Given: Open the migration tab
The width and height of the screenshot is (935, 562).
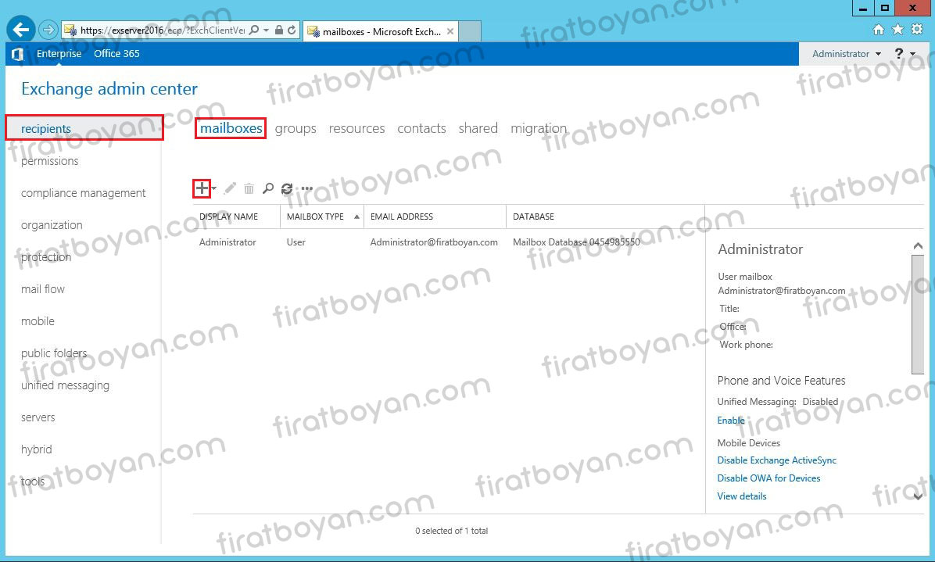Looking at the screenshot, I should (x=539, y=128).
